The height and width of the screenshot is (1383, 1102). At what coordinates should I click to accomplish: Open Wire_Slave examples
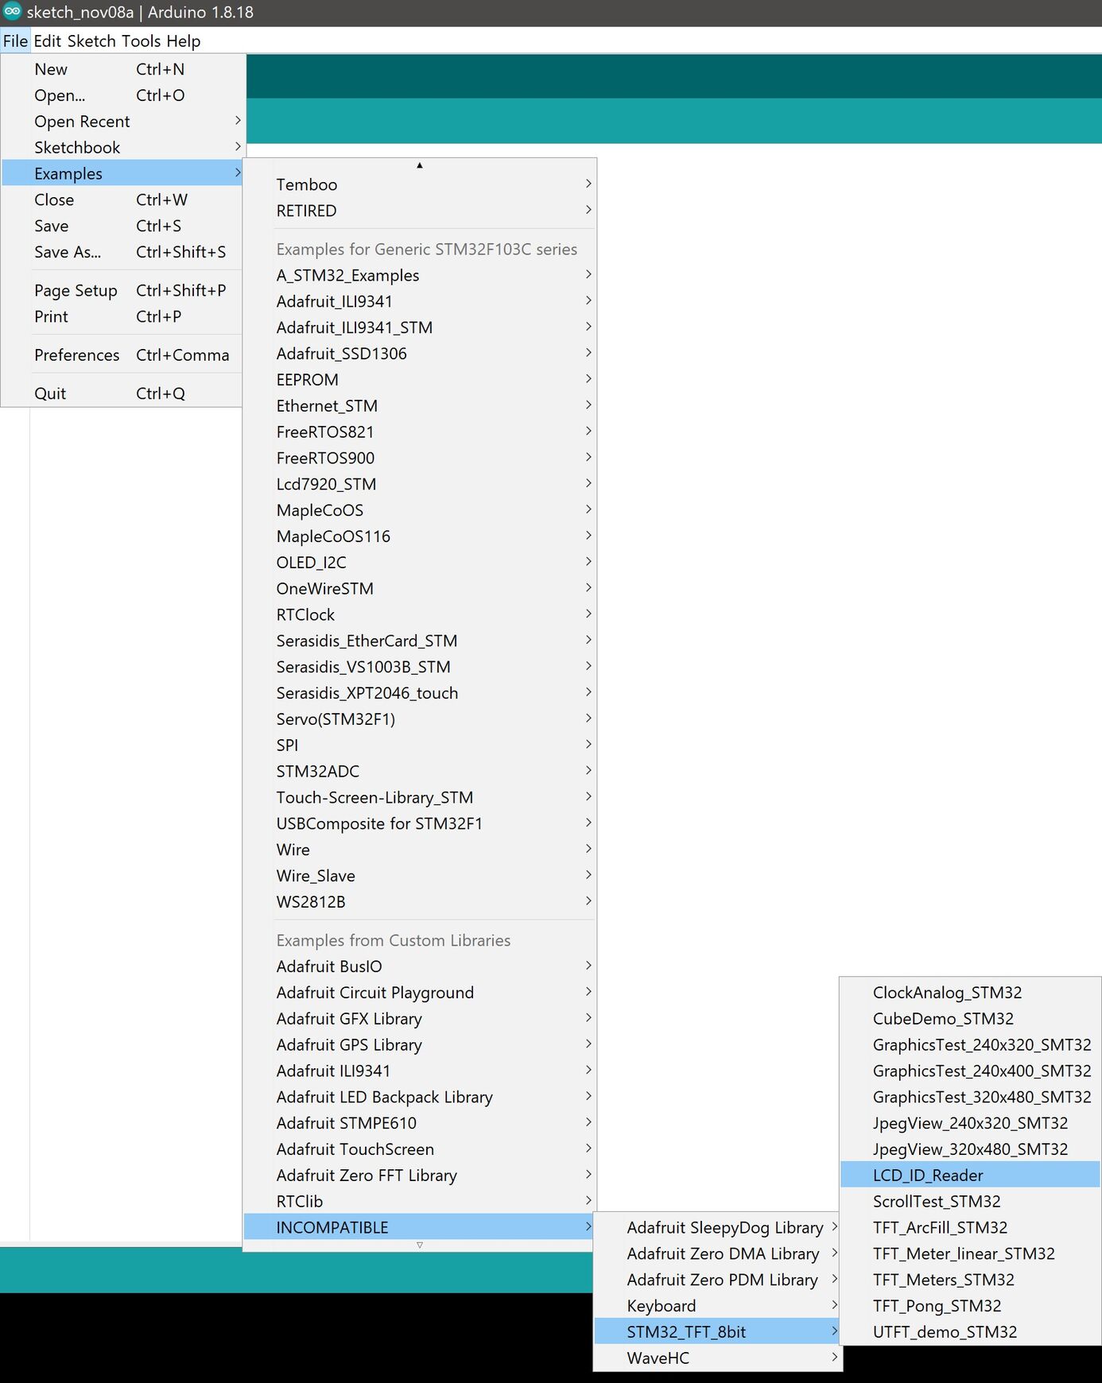(x=419, y=876)
